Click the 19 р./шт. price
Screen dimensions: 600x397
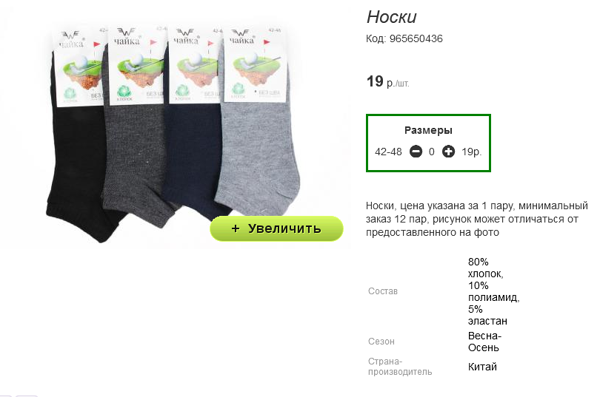[387, 81]
